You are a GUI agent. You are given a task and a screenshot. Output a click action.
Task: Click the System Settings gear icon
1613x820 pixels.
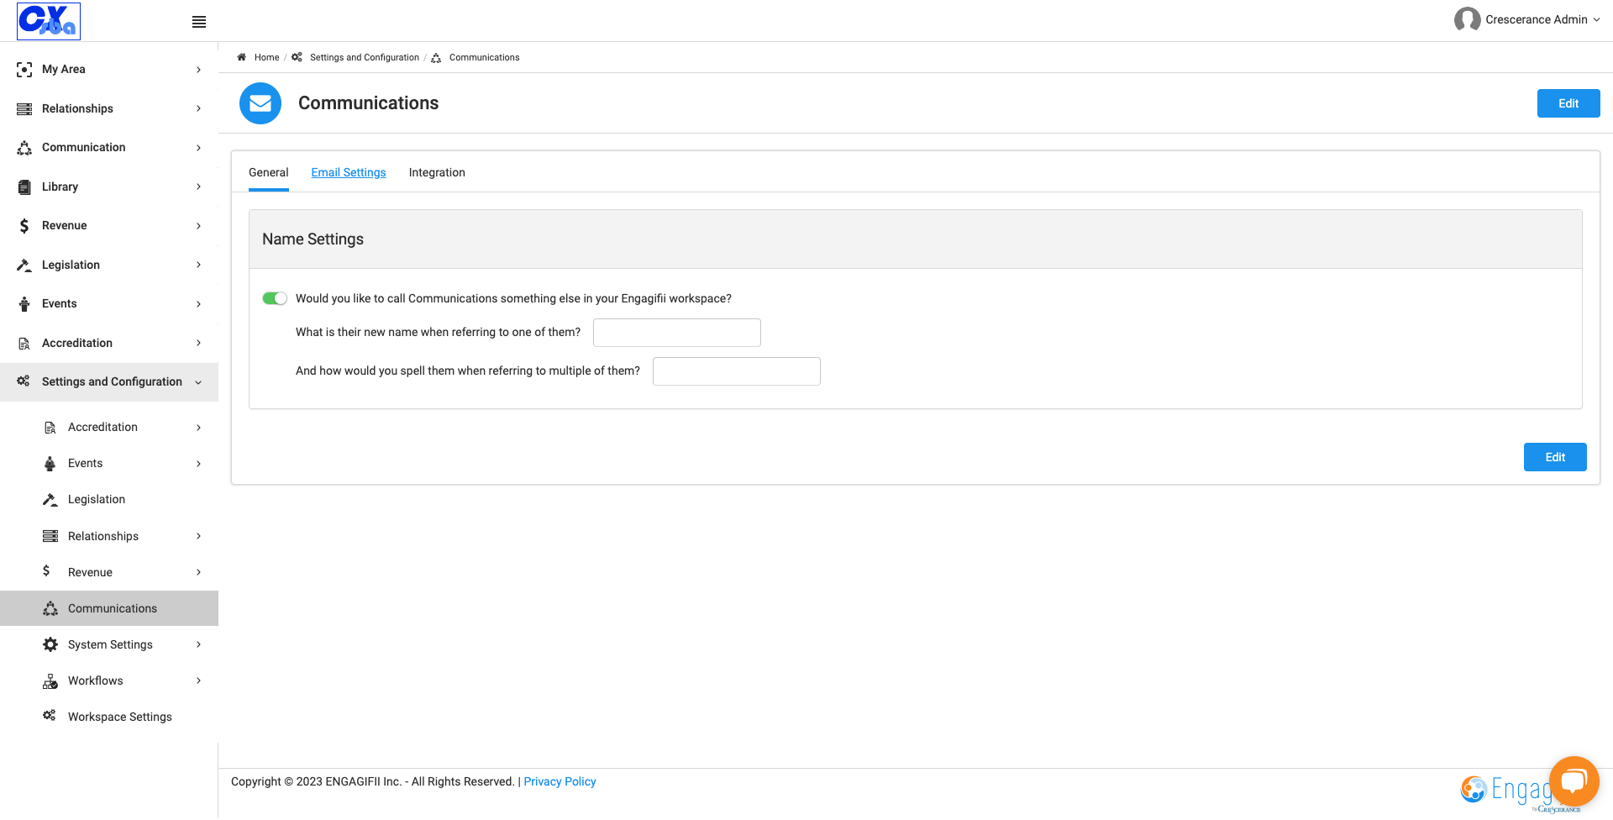coord(50,644)
